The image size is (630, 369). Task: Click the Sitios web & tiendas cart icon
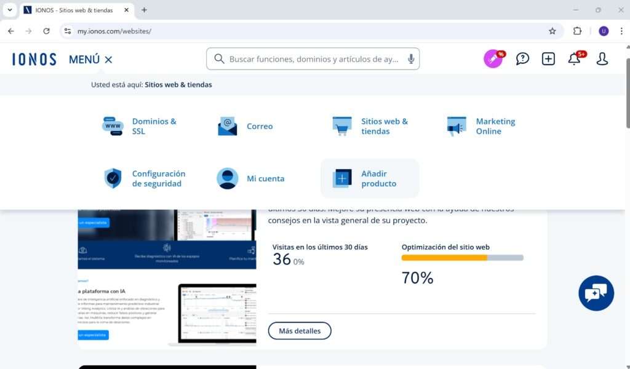(342, 126)
